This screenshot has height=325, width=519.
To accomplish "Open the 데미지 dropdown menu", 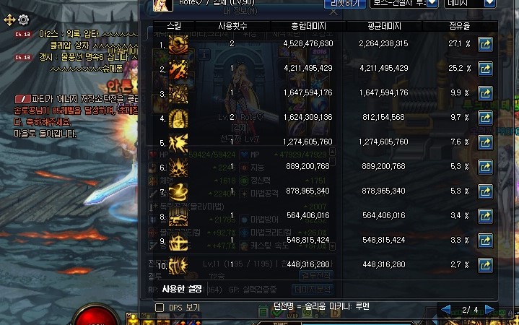I will (x=470, y=4).
